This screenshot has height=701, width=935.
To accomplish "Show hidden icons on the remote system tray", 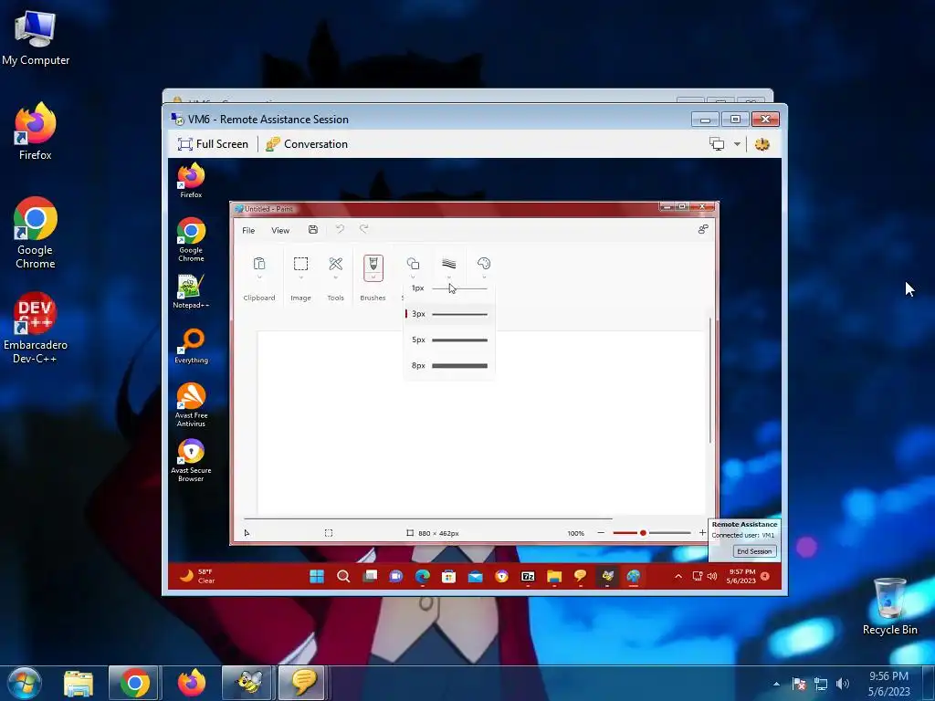I will 678,577.
